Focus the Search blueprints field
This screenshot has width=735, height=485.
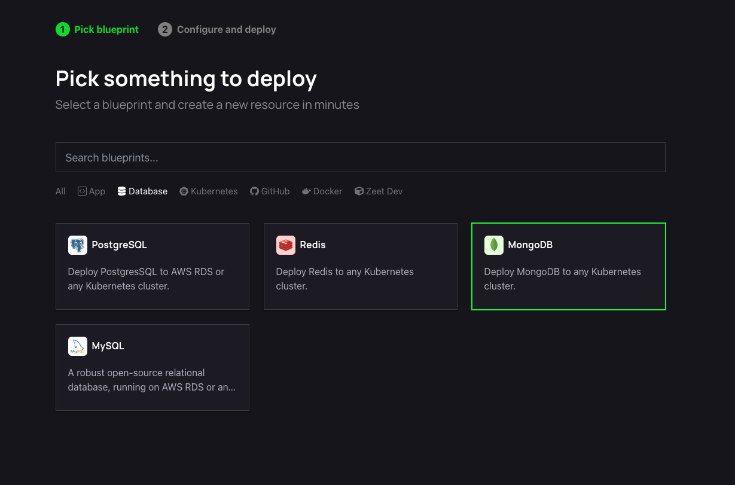(361, 157)
